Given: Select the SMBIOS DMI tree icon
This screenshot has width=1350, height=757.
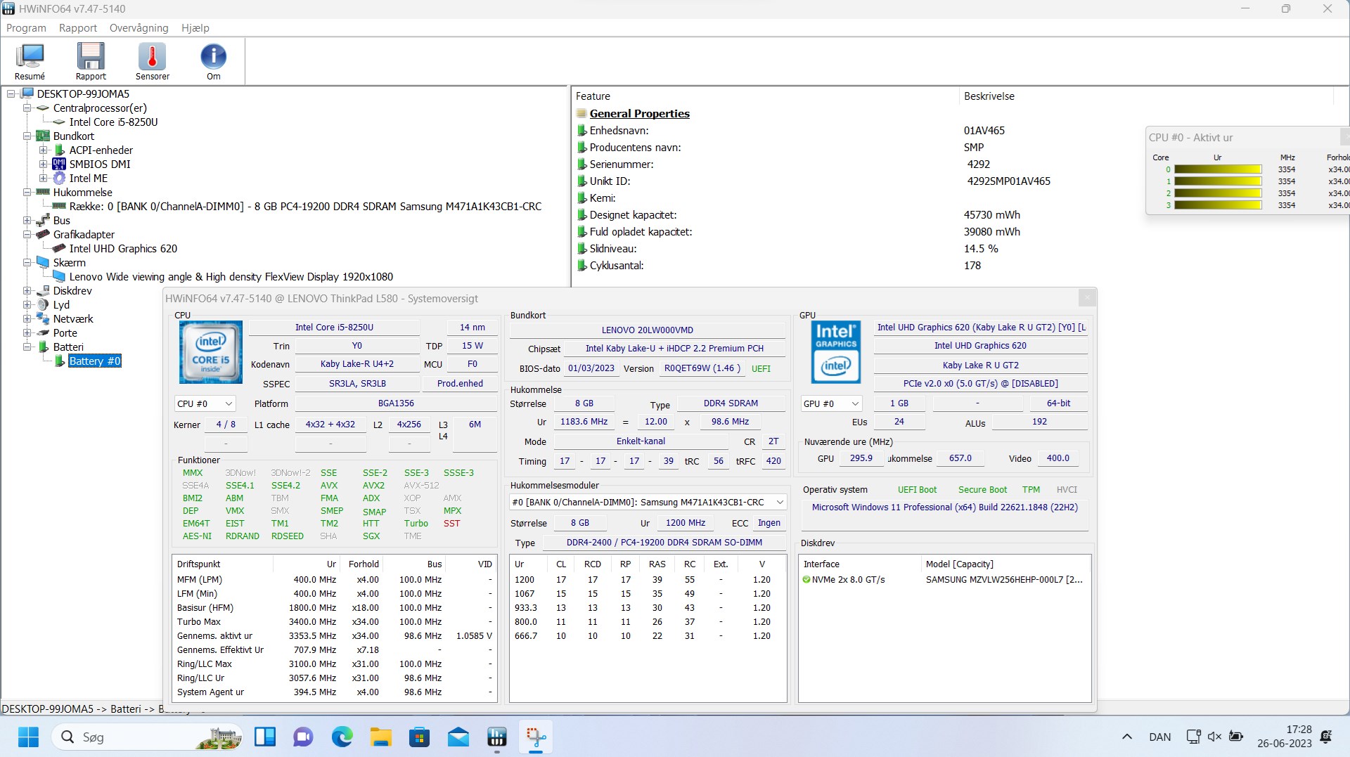Looking at the screenshot, I should click(x=59, y=164).
